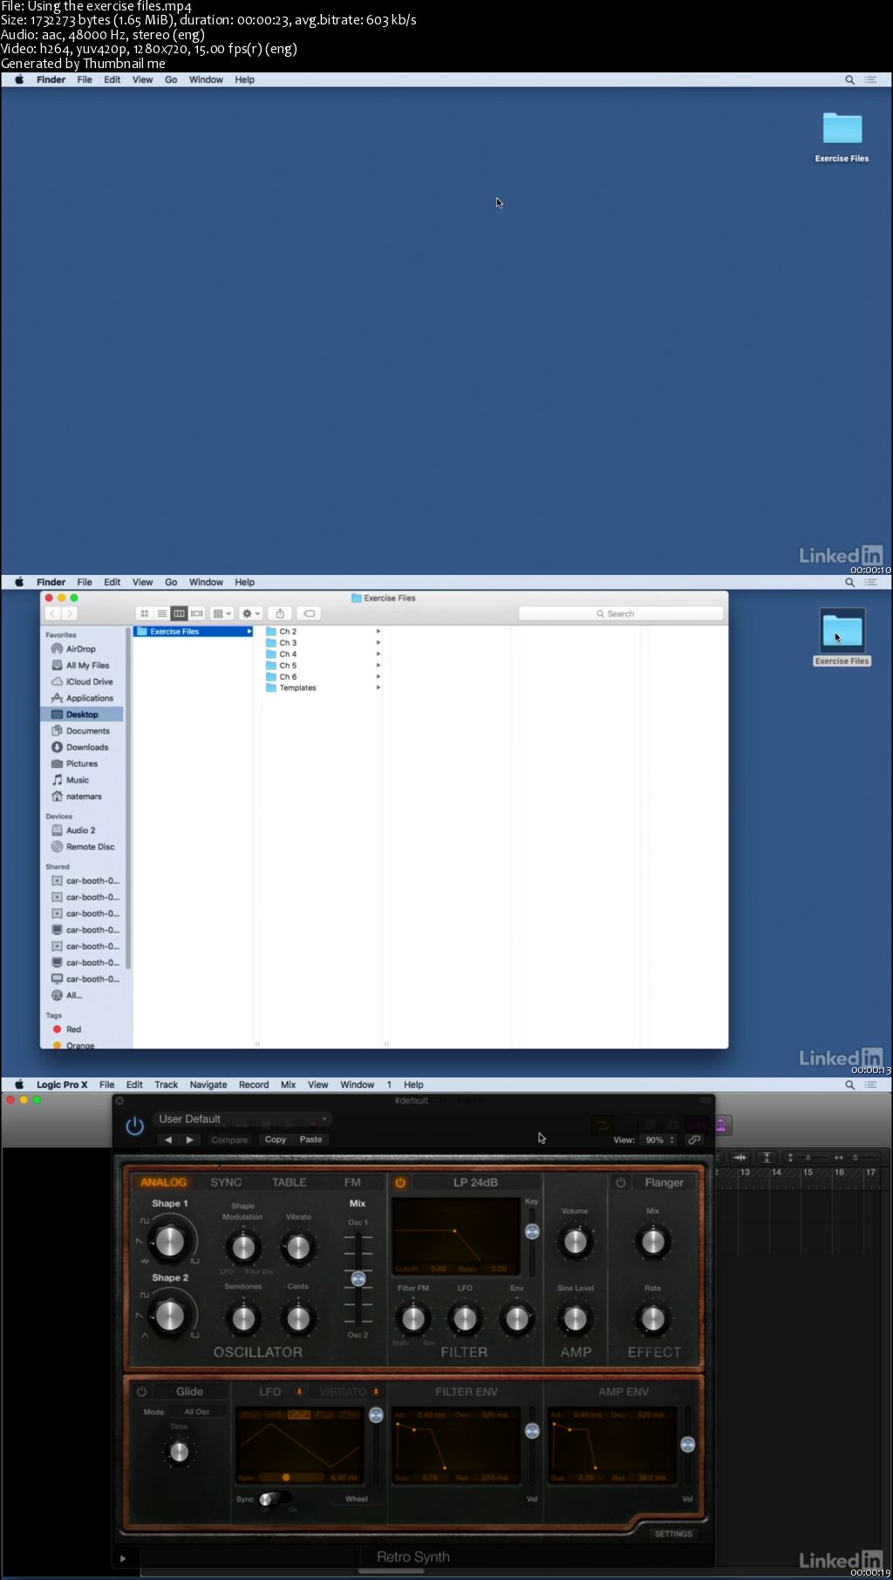This screenshot has height=1580, width=893.
Task: Open the Flanger effect type menu
Action: click(x=664, y=1183)
